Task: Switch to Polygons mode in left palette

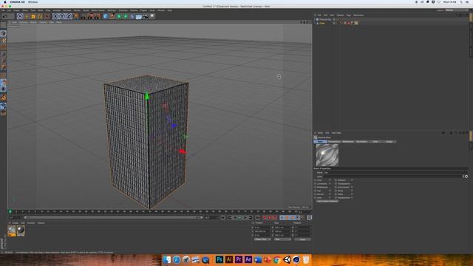Action: (x=3, y=67)
